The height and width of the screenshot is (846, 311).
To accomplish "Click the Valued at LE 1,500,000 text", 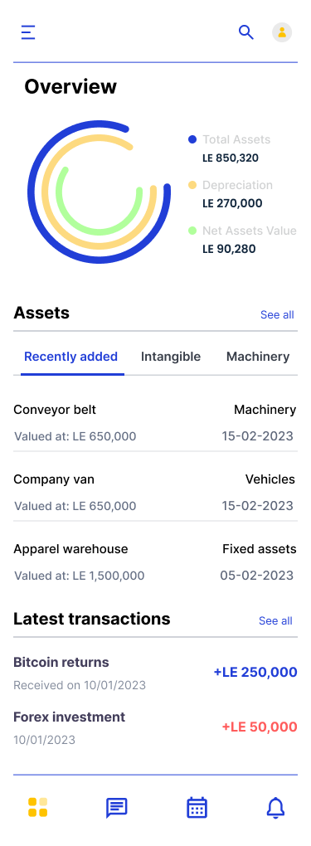I will pos(80,576).
